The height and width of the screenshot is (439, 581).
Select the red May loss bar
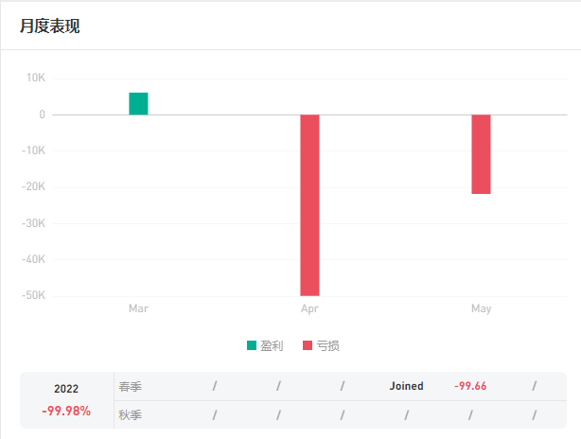click(481, 154)
